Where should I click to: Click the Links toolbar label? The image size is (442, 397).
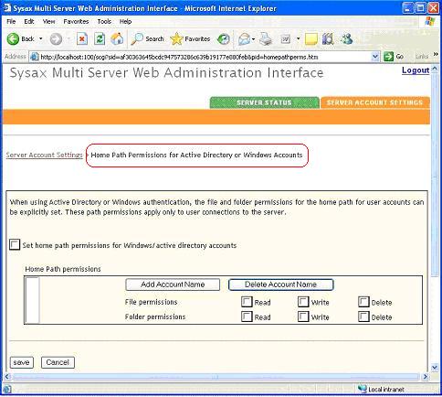pos(422,57)
